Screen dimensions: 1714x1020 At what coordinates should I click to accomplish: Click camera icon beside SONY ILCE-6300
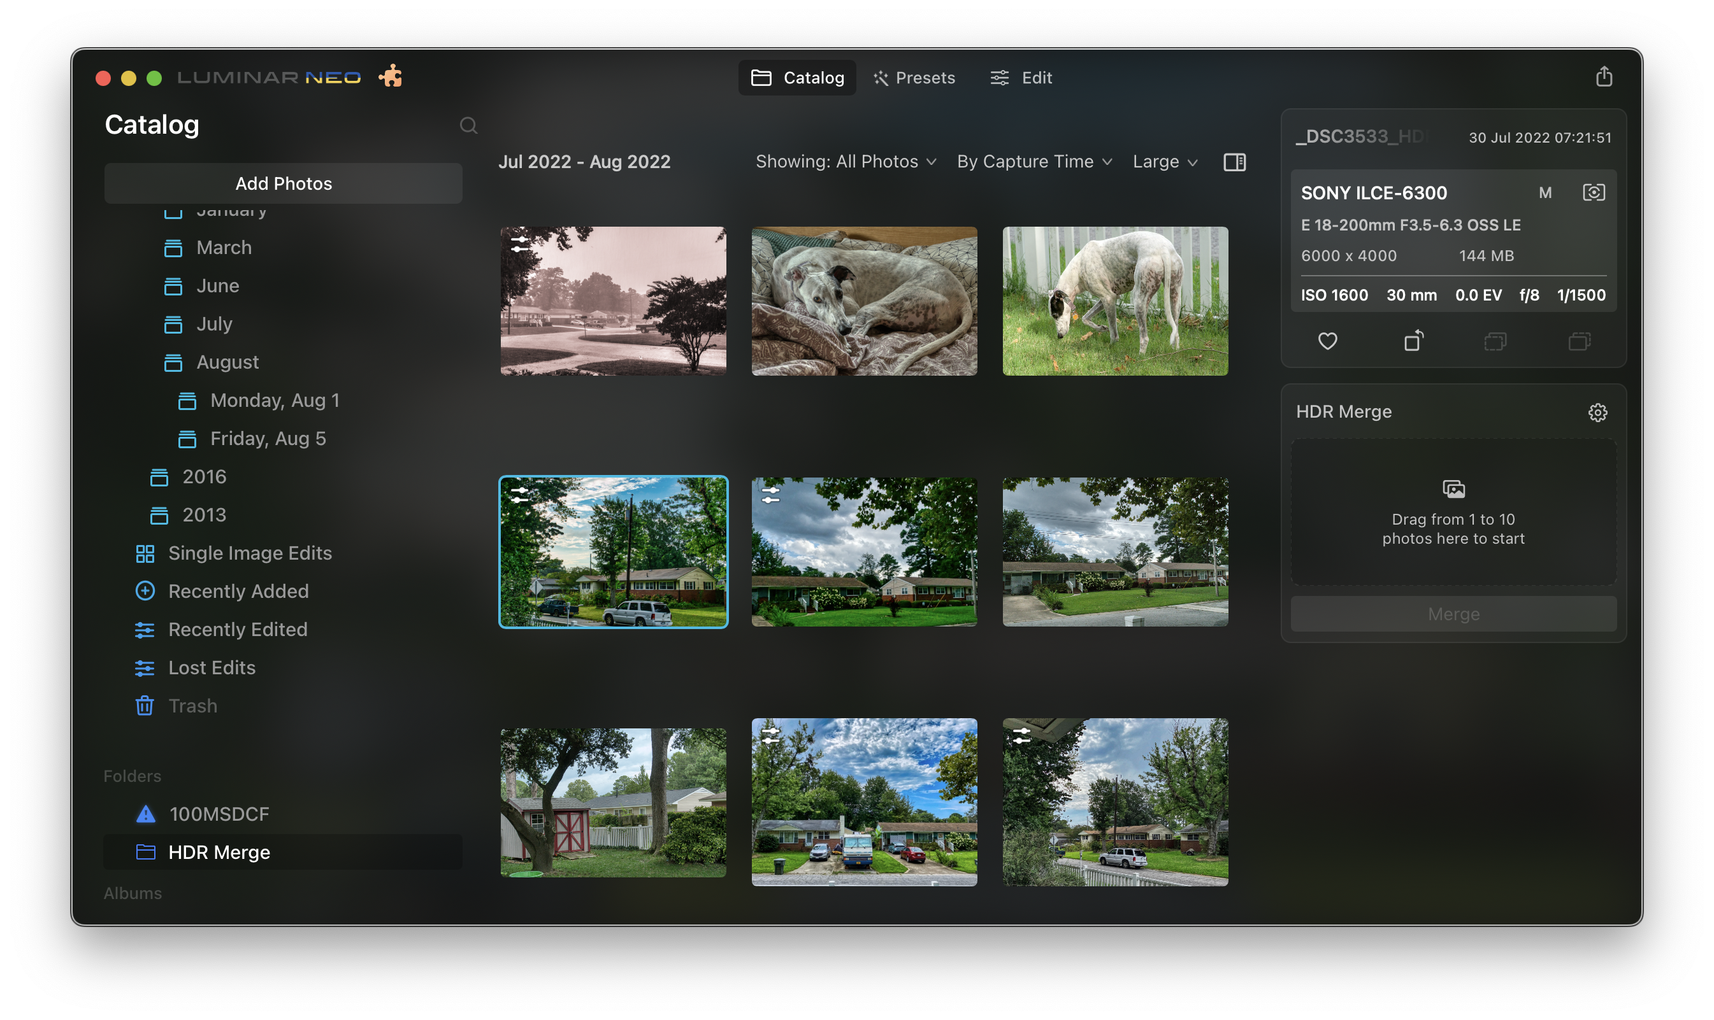[x=1594, y=192]
